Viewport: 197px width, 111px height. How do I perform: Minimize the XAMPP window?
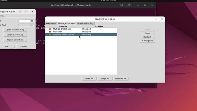coord(156,19)
